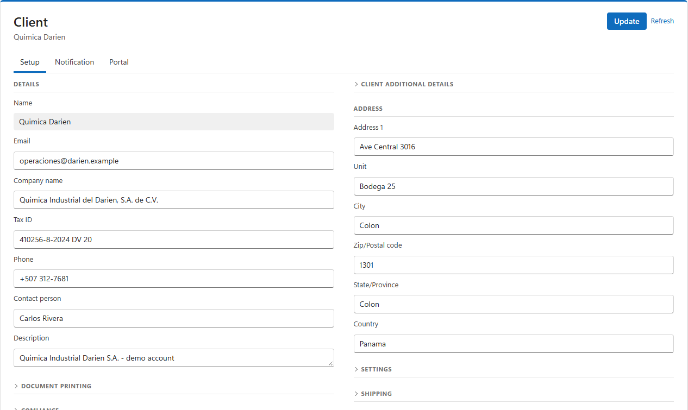Click the ADDRESS section header

click(x=368, y=109)
